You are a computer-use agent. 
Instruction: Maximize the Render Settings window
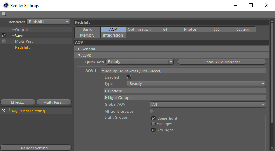click(251, 5)
